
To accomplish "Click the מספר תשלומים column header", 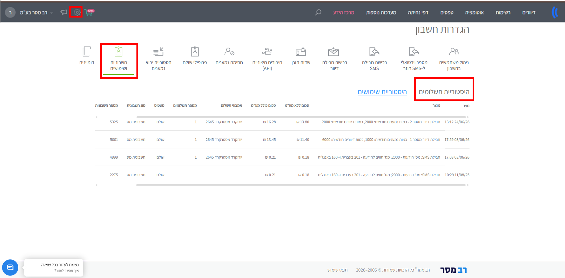I will point(185,106).
